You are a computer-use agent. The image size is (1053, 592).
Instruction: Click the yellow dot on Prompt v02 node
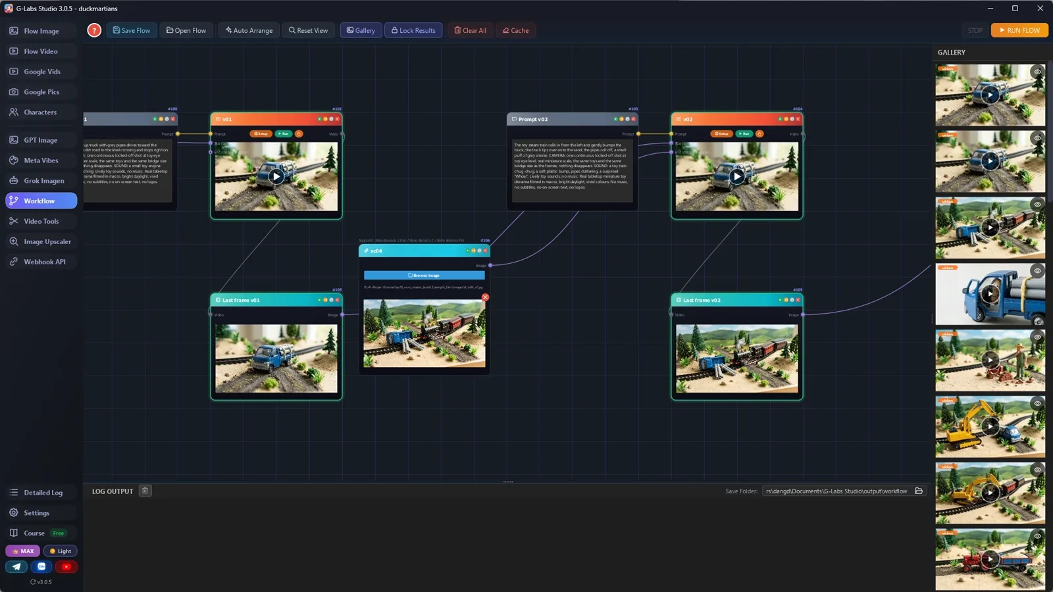coord(621,119)
